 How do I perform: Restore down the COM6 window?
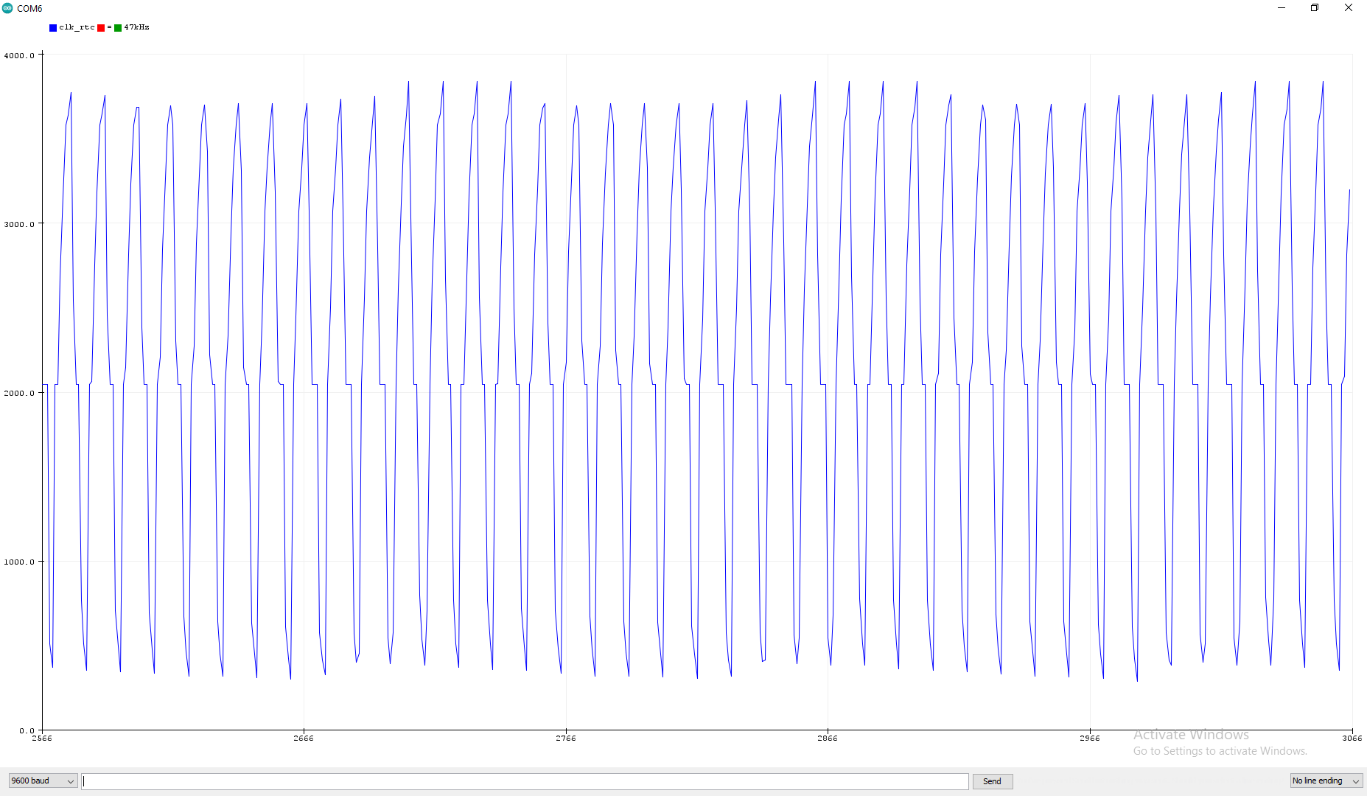1315,8
